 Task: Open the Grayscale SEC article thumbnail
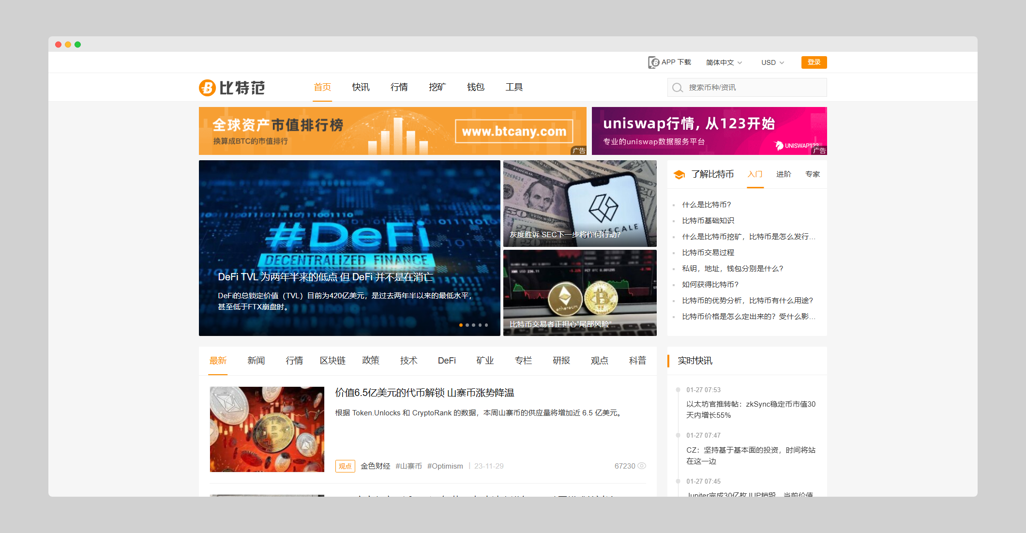(580, 203)
